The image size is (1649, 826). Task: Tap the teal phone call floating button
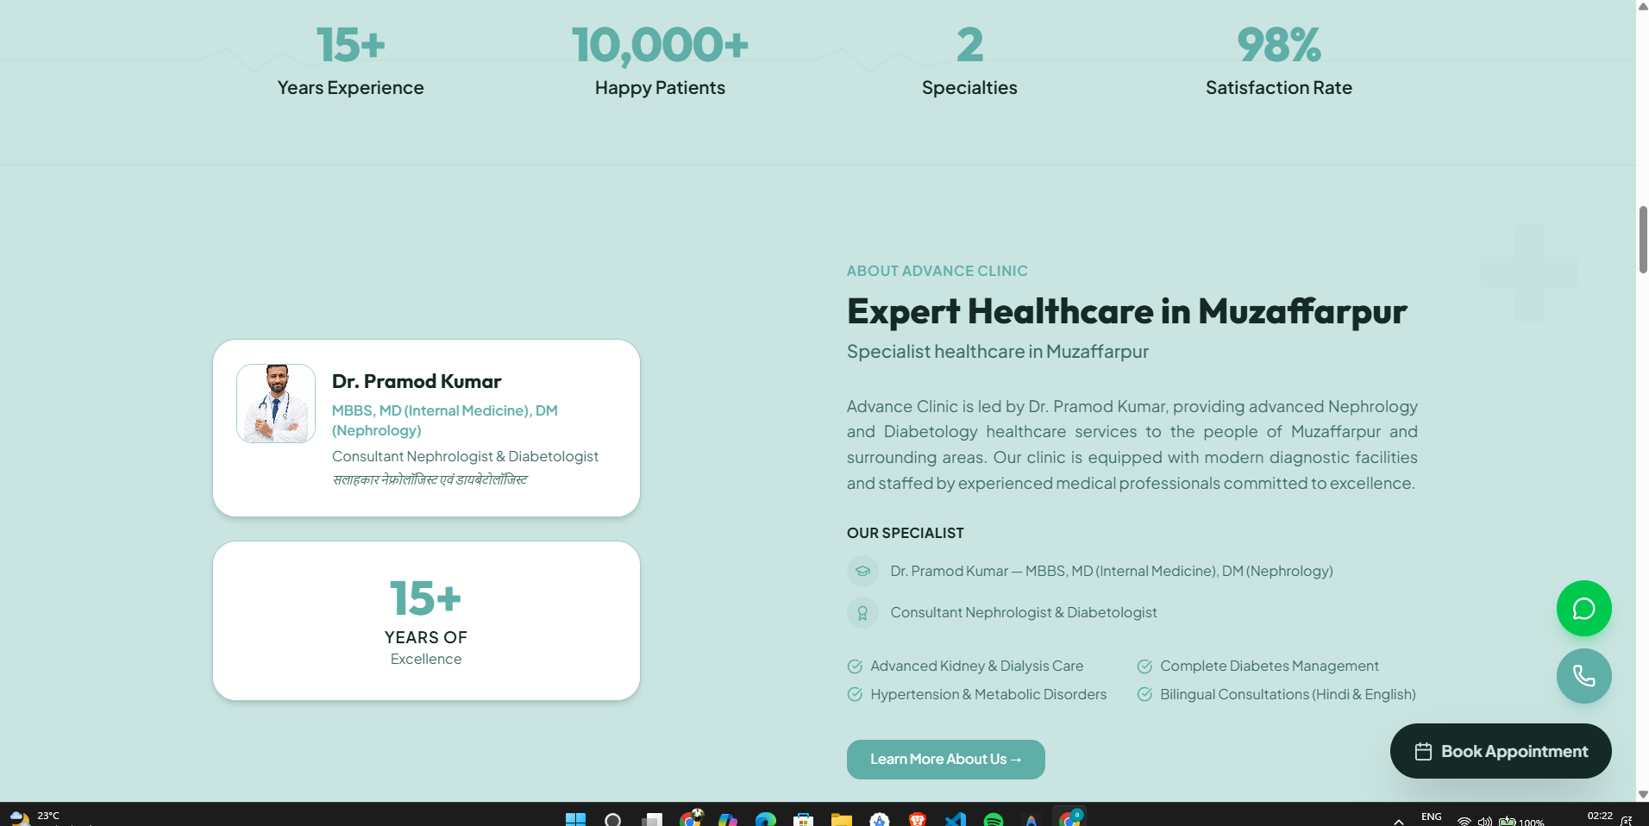[1583, 676]
